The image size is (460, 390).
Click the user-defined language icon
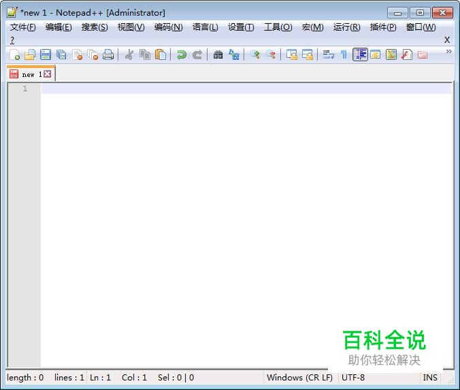tap(376, 55)
